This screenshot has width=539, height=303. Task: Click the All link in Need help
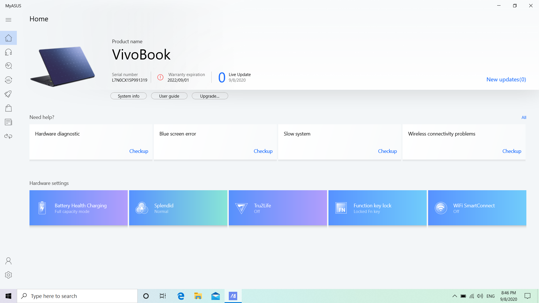pos(524,117)
